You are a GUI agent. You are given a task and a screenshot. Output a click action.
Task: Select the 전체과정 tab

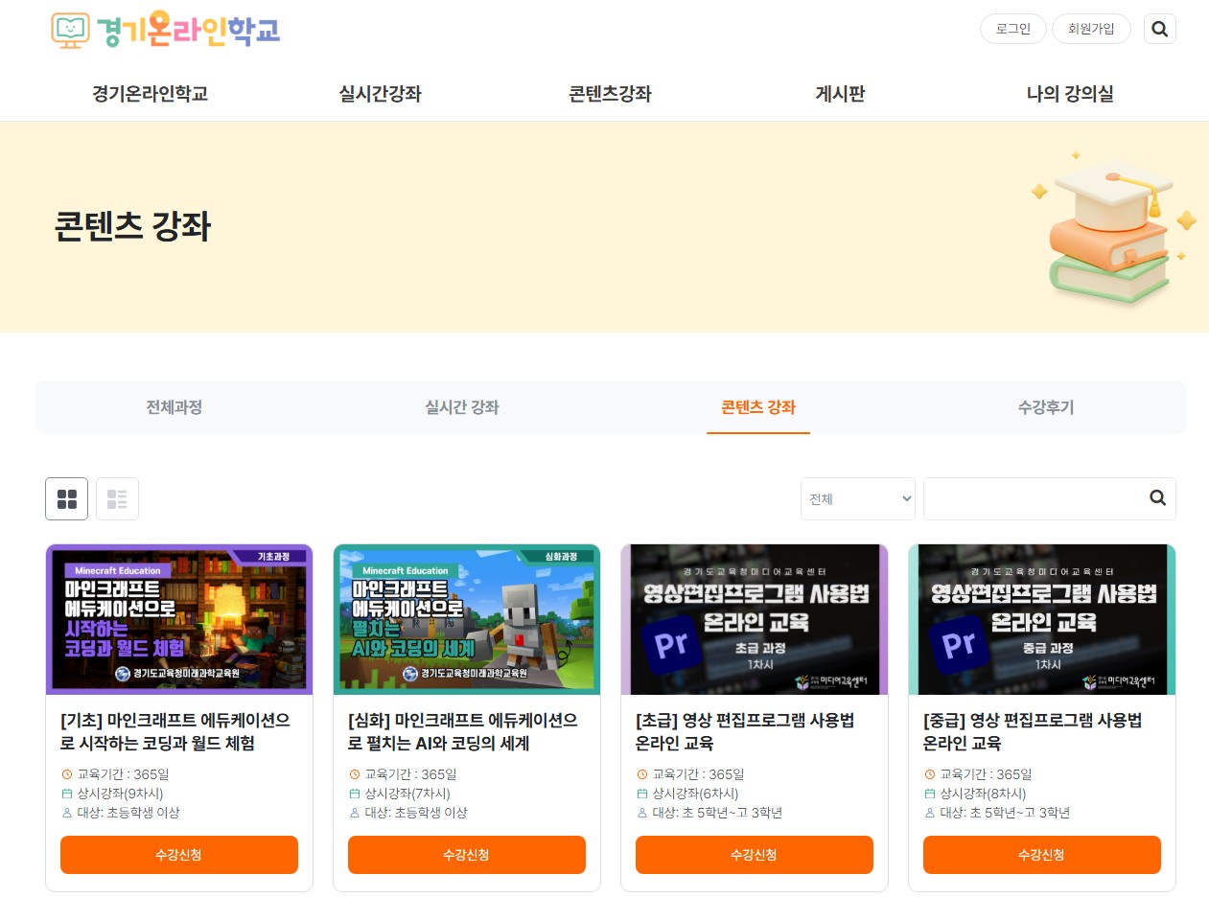point(174,407)
